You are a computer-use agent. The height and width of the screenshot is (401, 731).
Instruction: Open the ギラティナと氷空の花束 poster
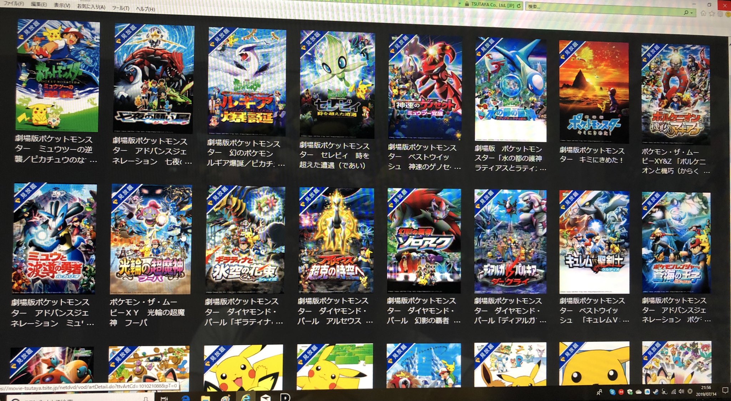tap(246, 240)
